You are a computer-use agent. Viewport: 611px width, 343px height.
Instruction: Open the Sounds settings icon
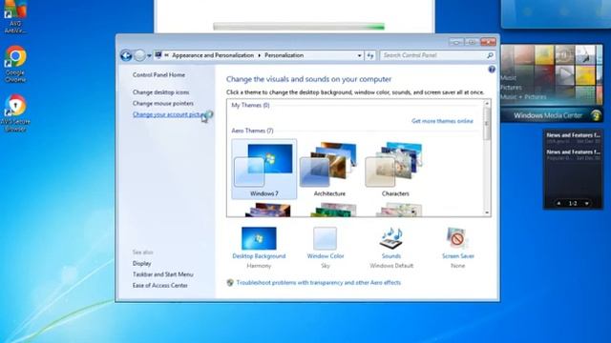390,238
